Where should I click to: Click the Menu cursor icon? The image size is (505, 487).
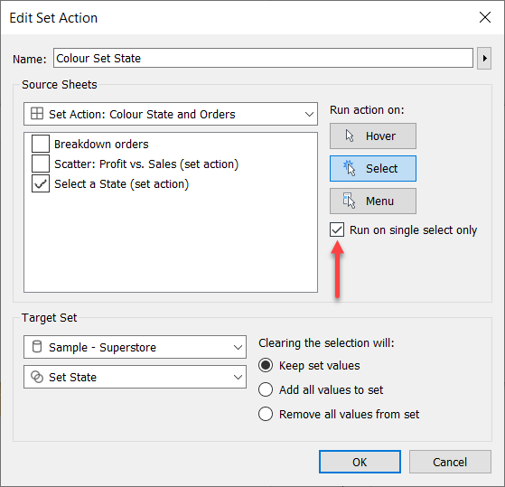(349, 201)
